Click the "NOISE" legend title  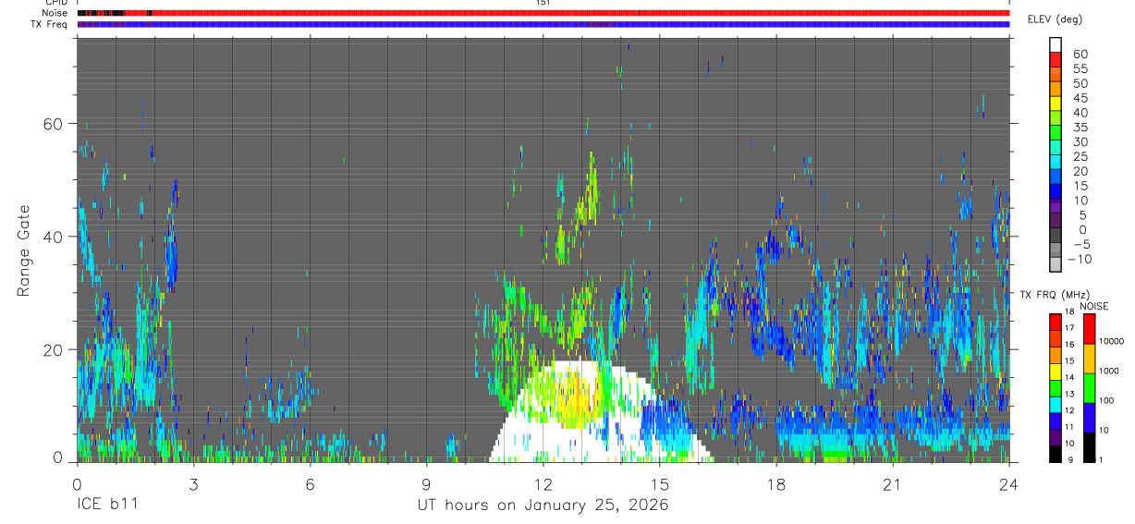point(1093,306)
